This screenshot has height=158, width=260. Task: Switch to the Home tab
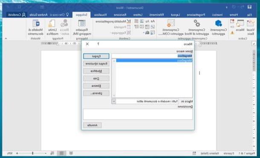[x=234, y=15]
